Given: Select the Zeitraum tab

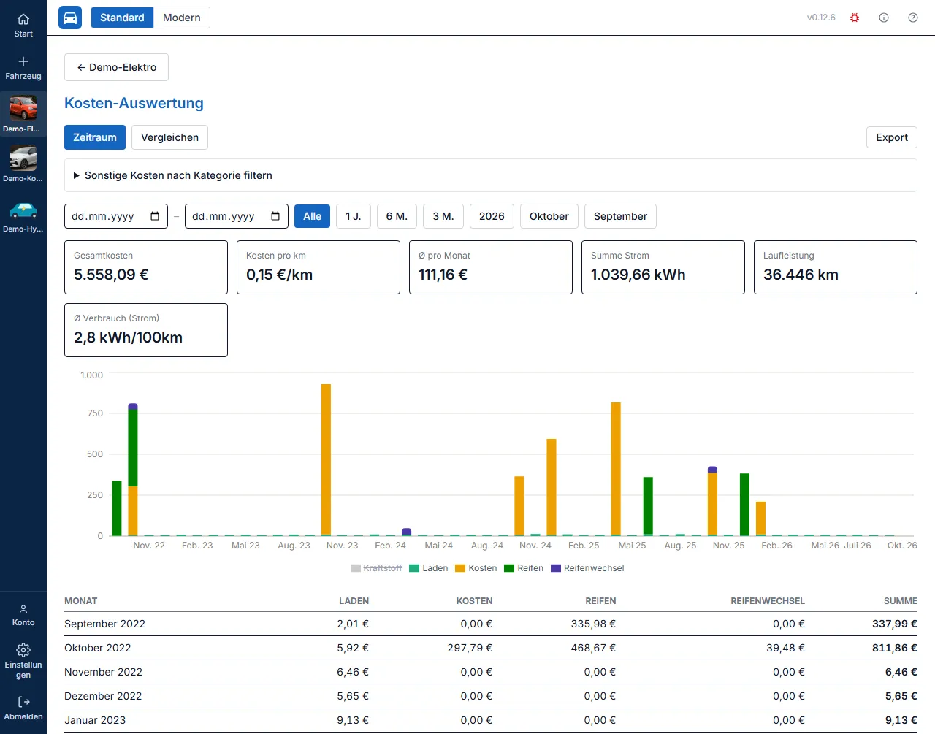Looking at the screenshot, I should [95, 137].
